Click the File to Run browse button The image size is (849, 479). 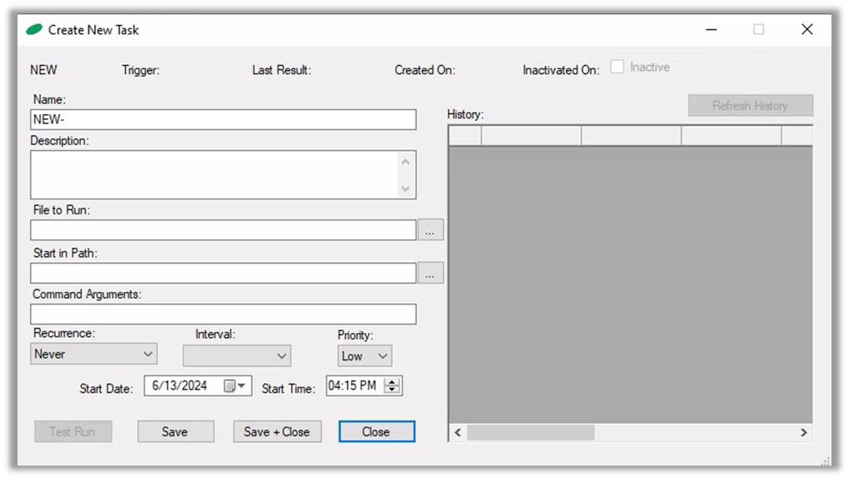(x=430, y=230)
